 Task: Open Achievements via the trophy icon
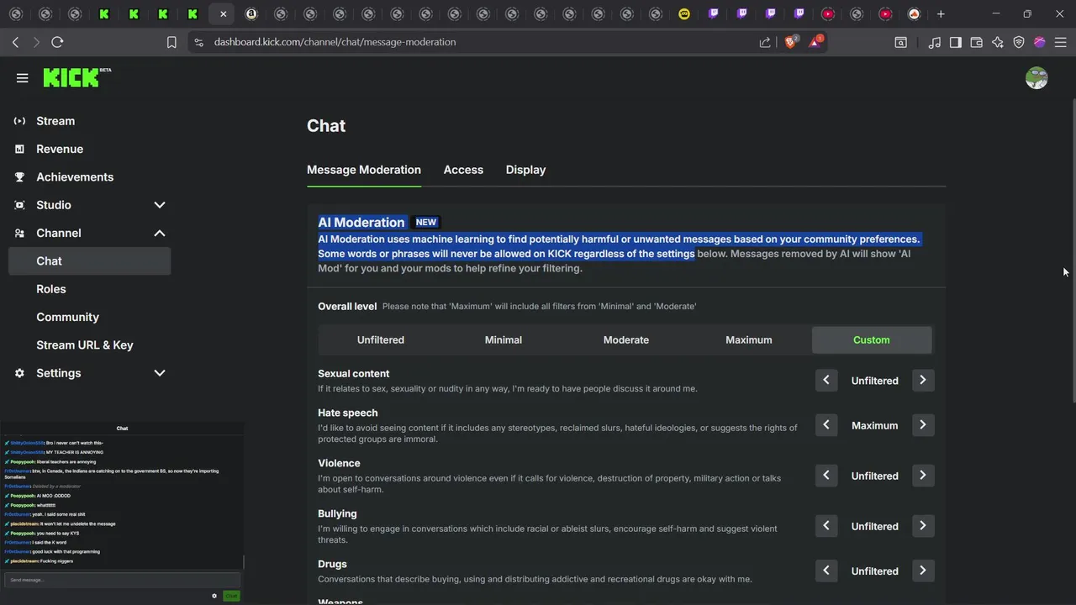click(19, 177)
